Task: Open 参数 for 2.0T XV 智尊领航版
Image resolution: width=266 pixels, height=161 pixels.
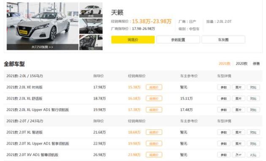Action: (224, 155)
